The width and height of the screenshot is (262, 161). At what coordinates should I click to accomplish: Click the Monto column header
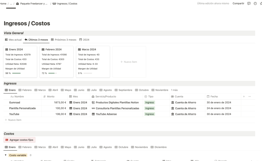pos(55,97)
